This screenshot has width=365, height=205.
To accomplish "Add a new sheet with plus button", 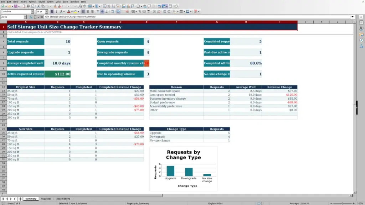I will (20, 199).
